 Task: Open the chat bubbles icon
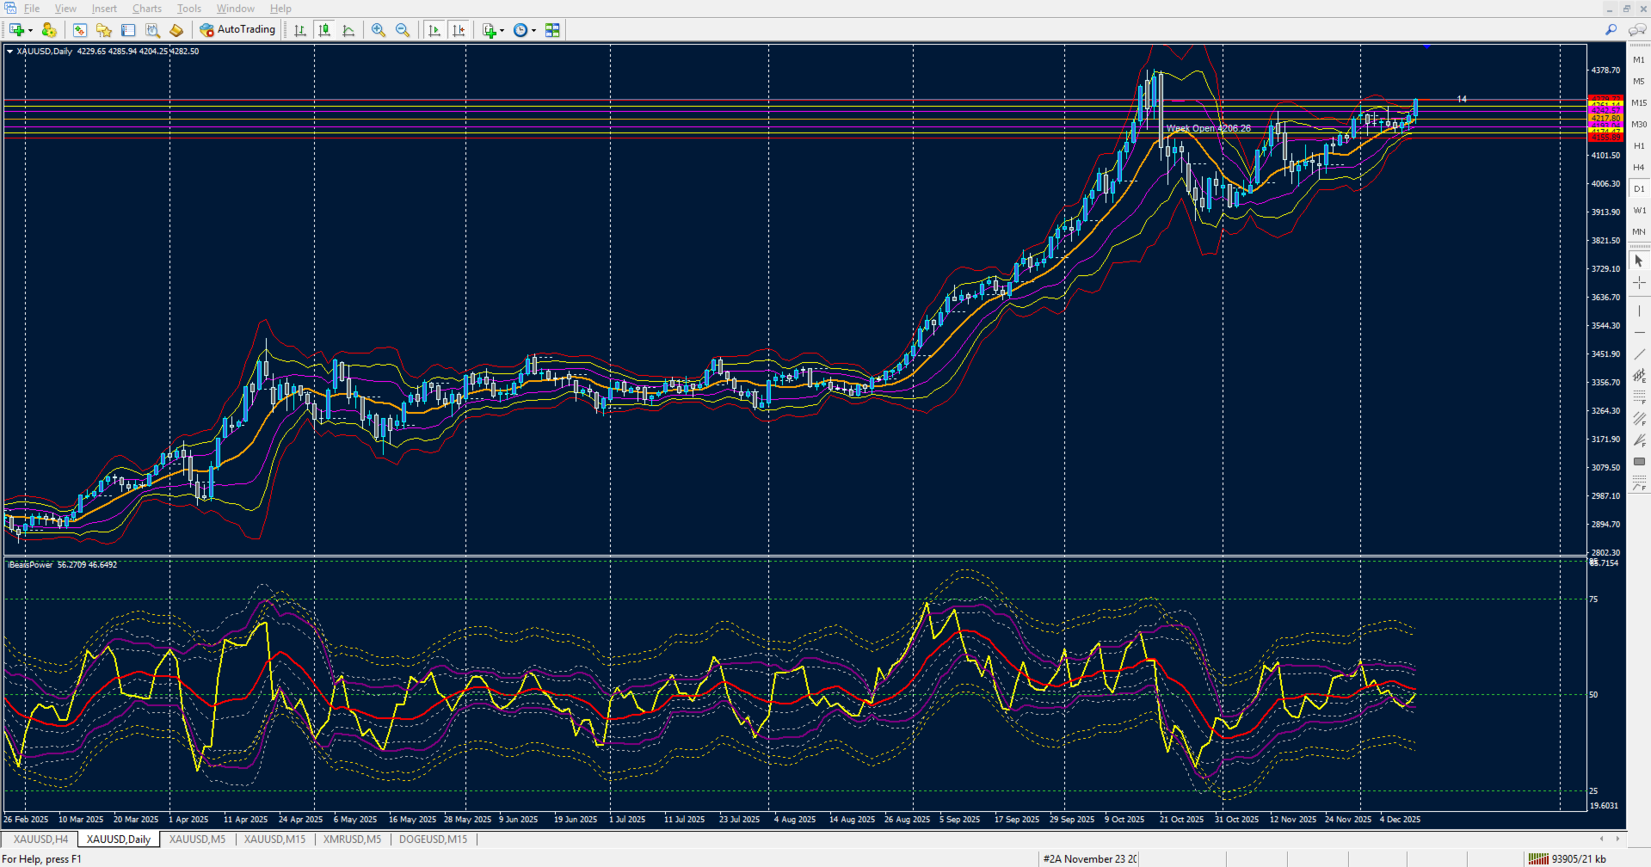pos(1636,30)
